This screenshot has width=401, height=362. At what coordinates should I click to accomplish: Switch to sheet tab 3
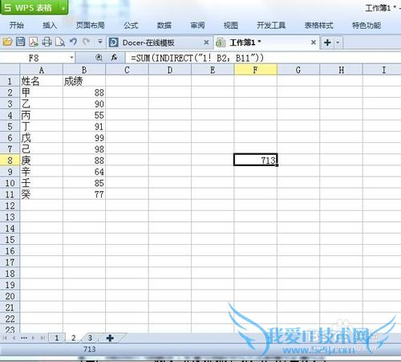click(x=90, y=338)
